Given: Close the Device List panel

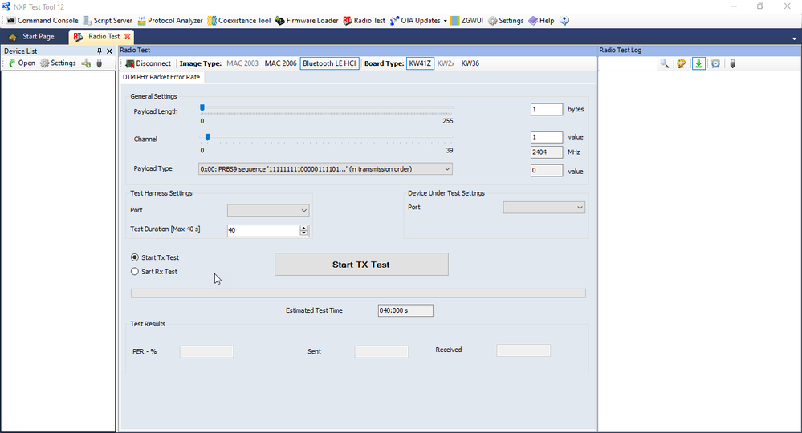Looking at the screenshot, I should pos(109,51).
